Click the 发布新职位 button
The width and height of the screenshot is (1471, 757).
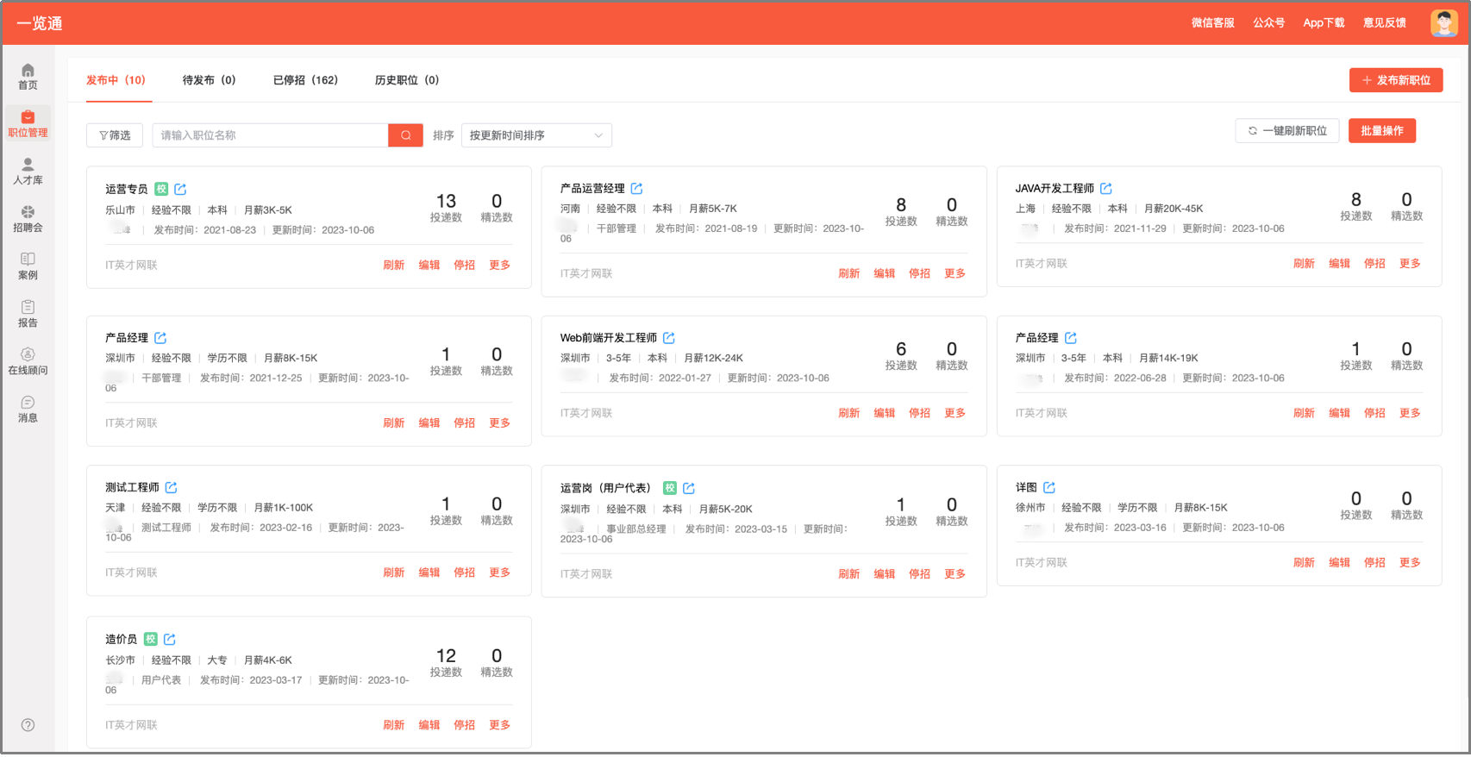(1396, 80)
